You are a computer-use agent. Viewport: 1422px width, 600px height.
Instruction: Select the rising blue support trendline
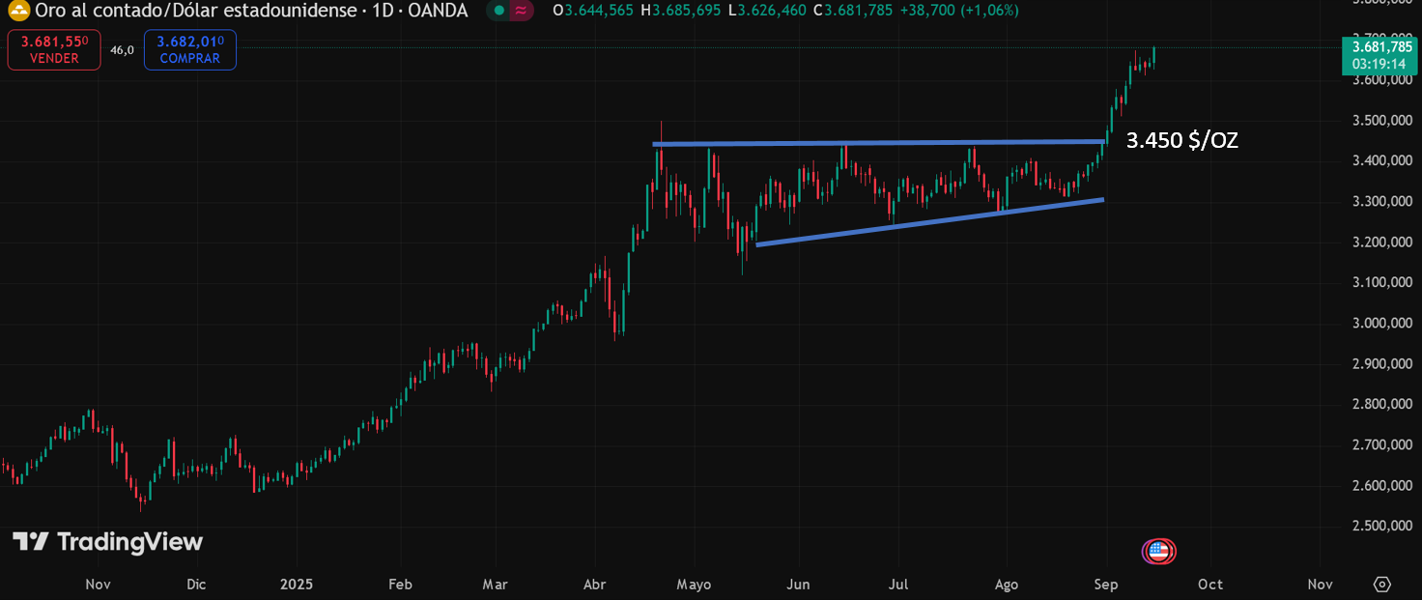coord(927,222)
